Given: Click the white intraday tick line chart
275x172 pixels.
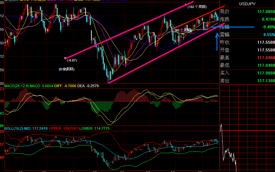Looking at the screenshot, I should [228, 147].
